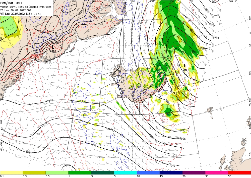Click the '1016' isobar label over Greenland
251x178 pixels.
click(41, 32)
